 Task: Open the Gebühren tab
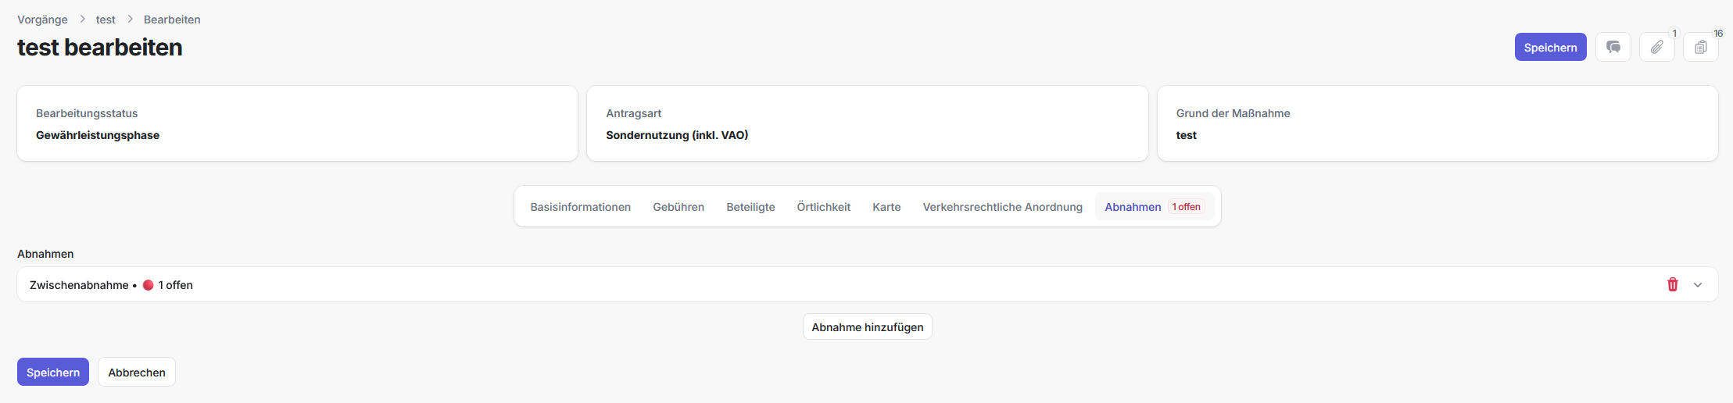[678, 207]
